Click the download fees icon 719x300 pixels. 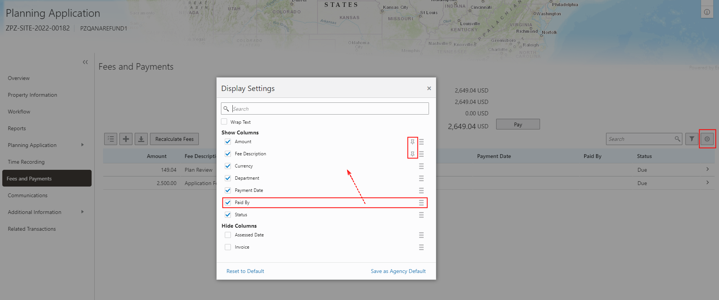coord(141,139)
